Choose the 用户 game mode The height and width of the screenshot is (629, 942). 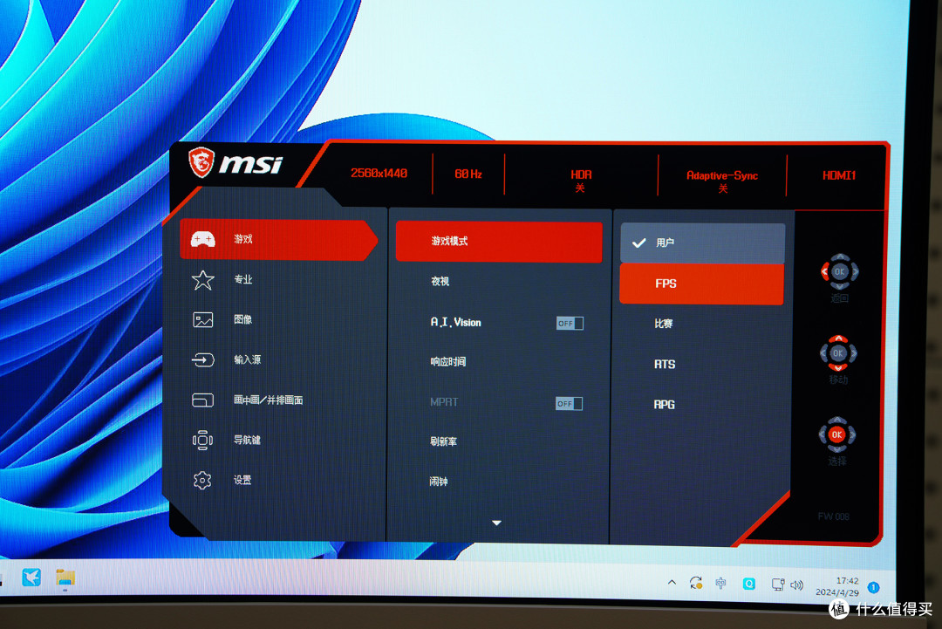[x=702, y=243]
